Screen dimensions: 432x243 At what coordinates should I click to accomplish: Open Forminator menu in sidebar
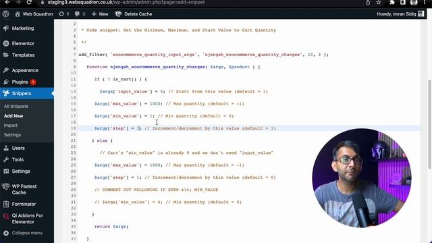24,204
